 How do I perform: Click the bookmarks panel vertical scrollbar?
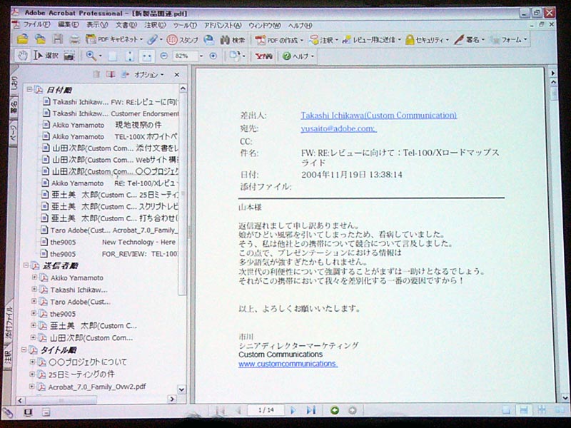coord(183,193)
